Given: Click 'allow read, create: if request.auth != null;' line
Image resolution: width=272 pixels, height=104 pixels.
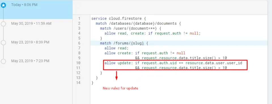Looking at the screenshot, I should [152, 33].
